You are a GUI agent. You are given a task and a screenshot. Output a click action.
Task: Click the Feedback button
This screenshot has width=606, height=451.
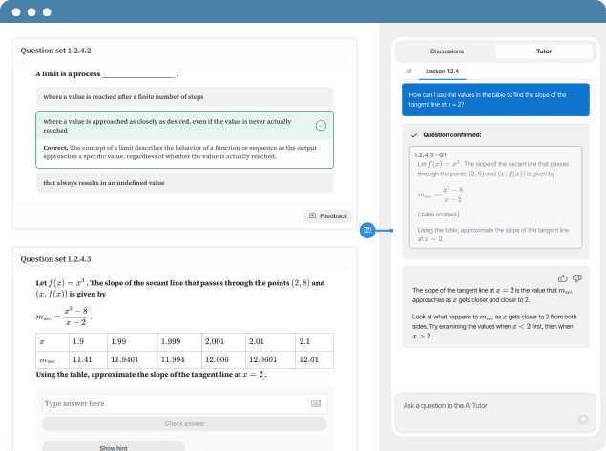tap(327, 216)
